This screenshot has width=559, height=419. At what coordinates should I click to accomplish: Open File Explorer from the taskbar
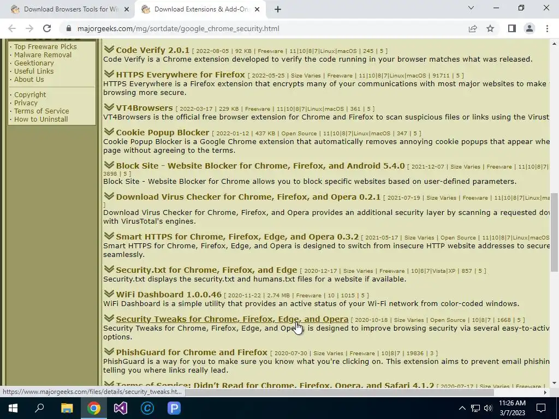(x=67, y=408)
